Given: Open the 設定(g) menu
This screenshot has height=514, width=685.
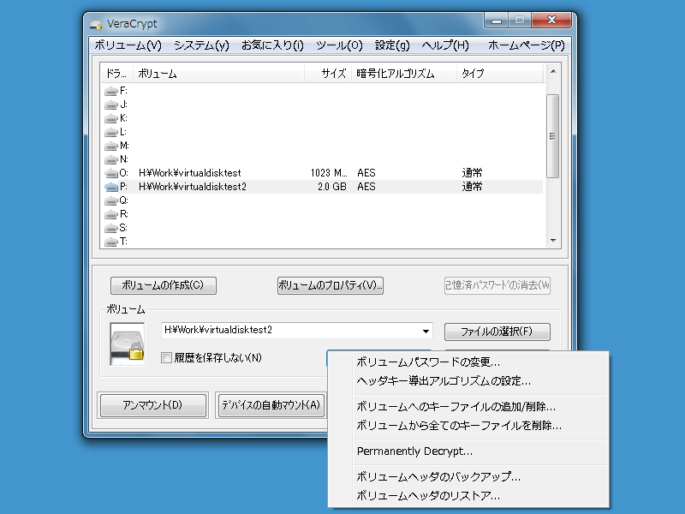Looking at the screenshot, I should click(x=392, y=45).
